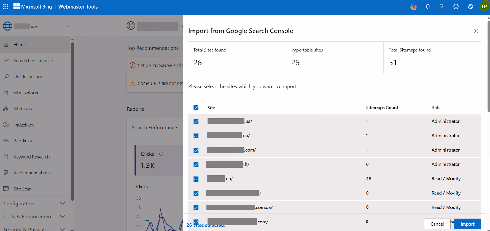Uncheck the second .ua/ Administrator site row
This screenshot has width=490, height=231.
tap(196, 136)
